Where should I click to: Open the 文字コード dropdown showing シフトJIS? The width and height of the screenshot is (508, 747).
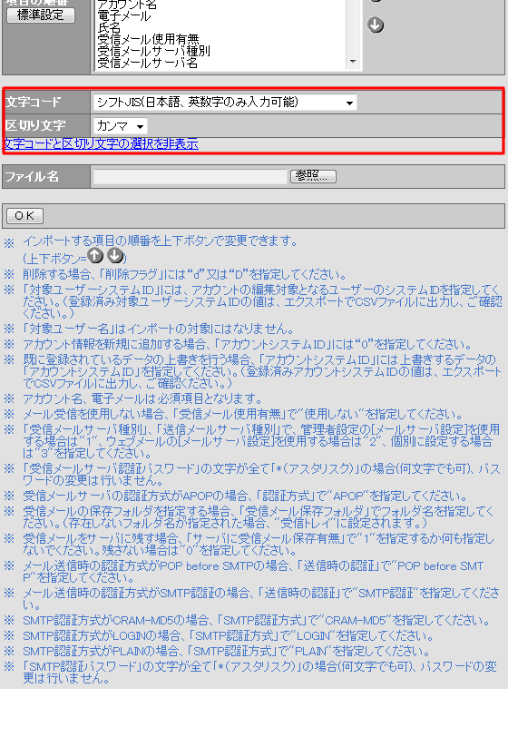click(225, 102)
